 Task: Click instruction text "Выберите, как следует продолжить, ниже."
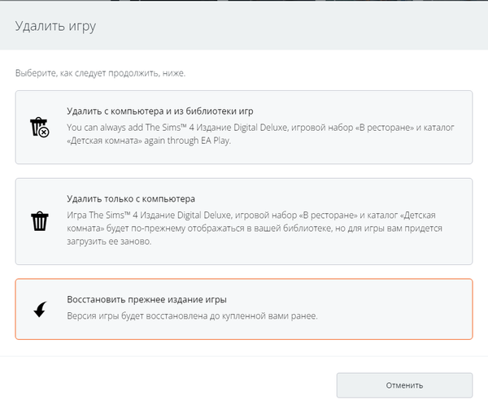click(x=100, y=73)
